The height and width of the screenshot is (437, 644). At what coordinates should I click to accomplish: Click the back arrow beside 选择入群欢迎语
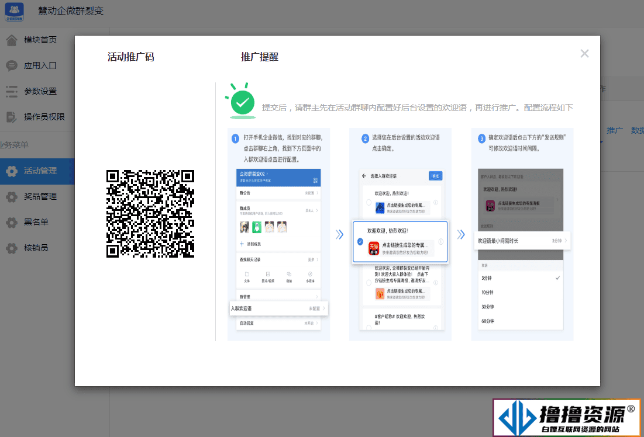pos(364,176)
